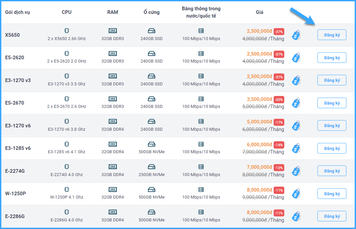356x229 pixels.
Task: Click the bandwidth icon in W-1250P row
Action: pos(201,189)
